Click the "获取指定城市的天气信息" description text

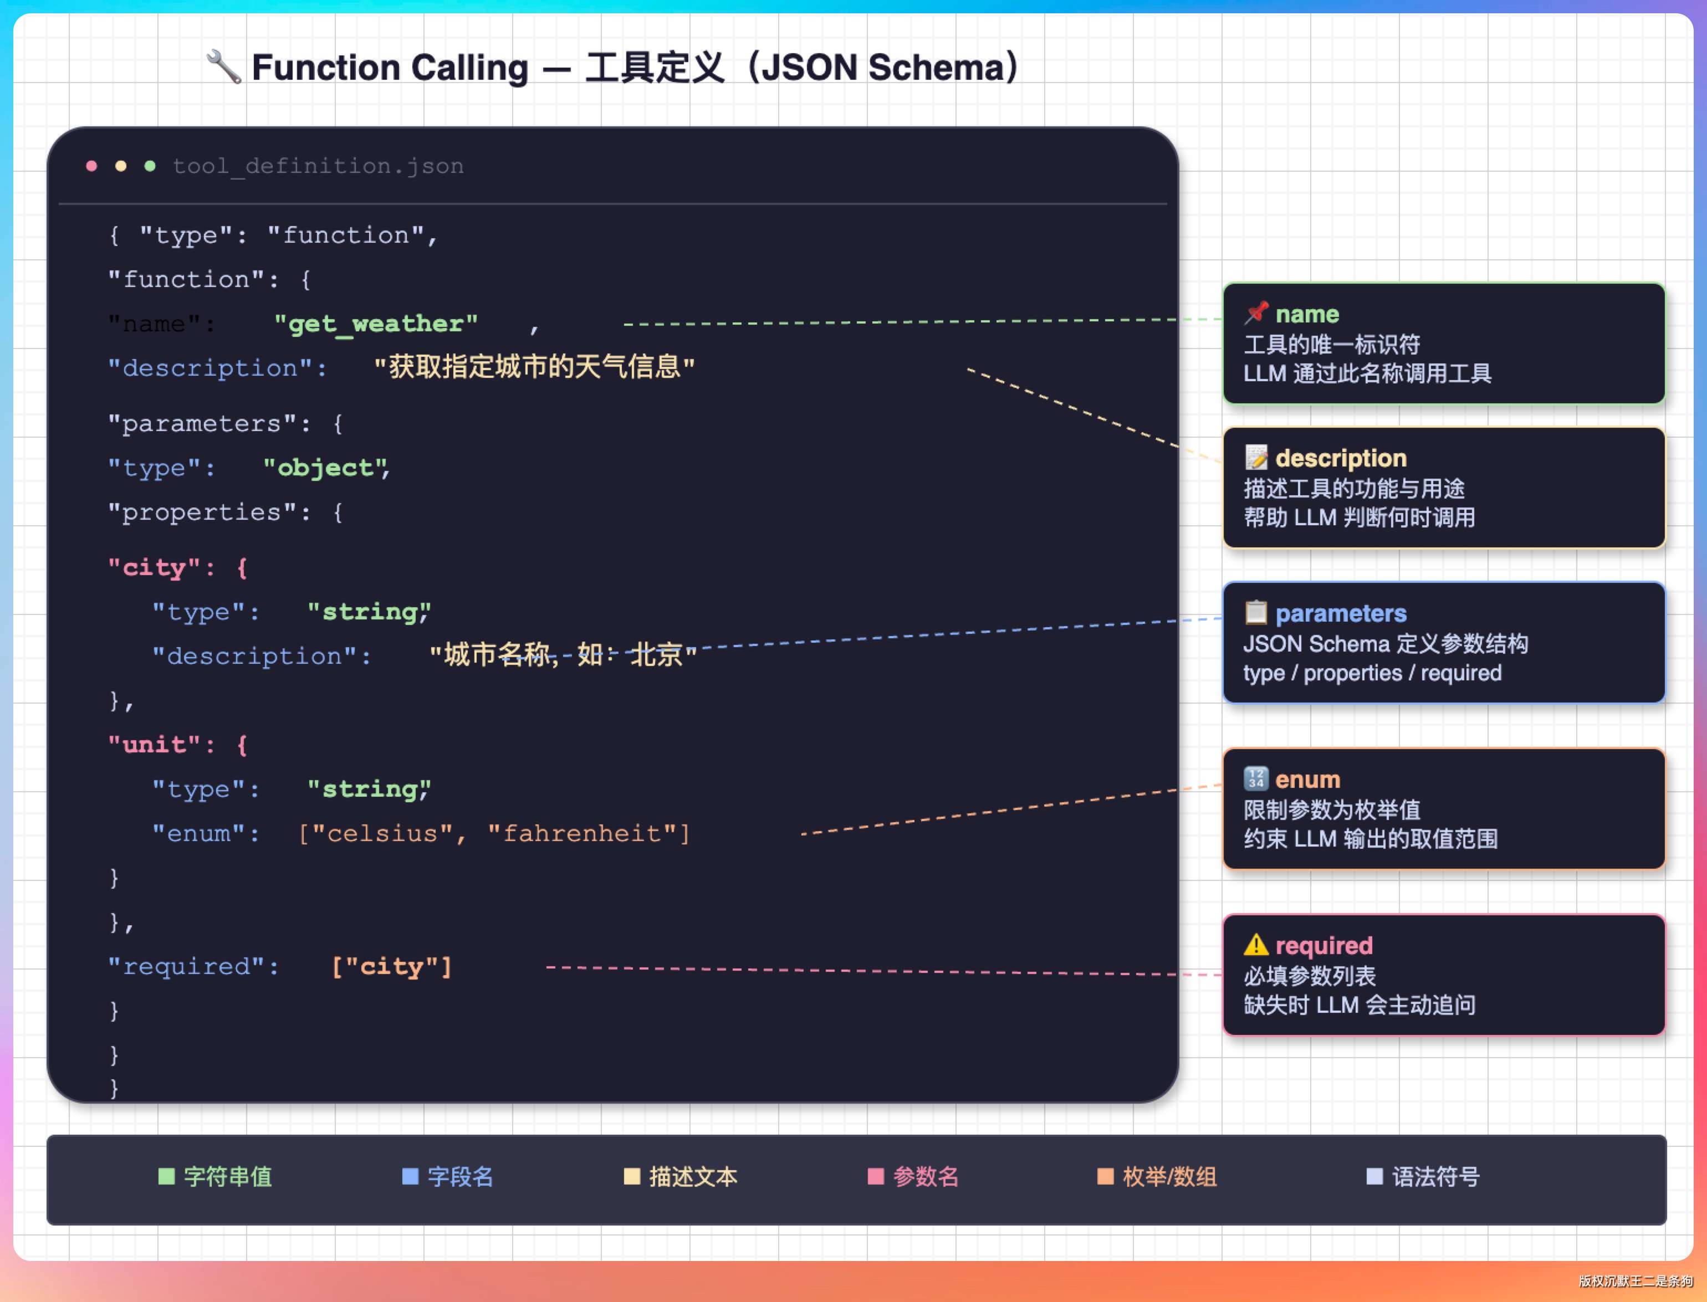(x=534, y=367)
